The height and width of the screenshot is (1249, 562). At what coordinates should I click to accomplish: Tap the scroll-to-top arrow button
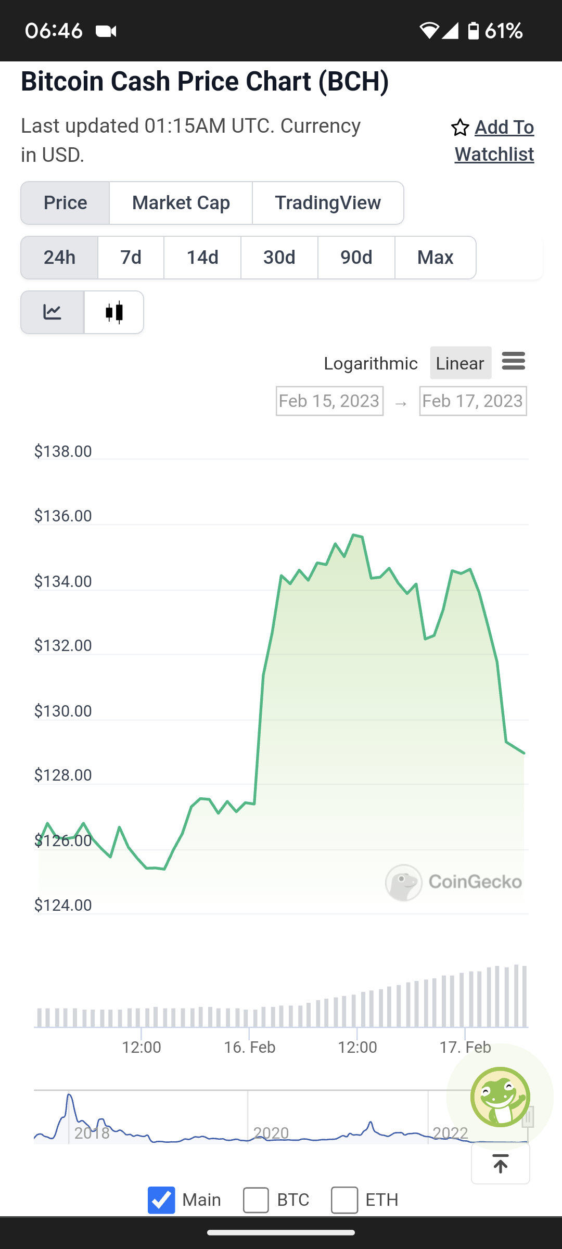coord(501,1163)
